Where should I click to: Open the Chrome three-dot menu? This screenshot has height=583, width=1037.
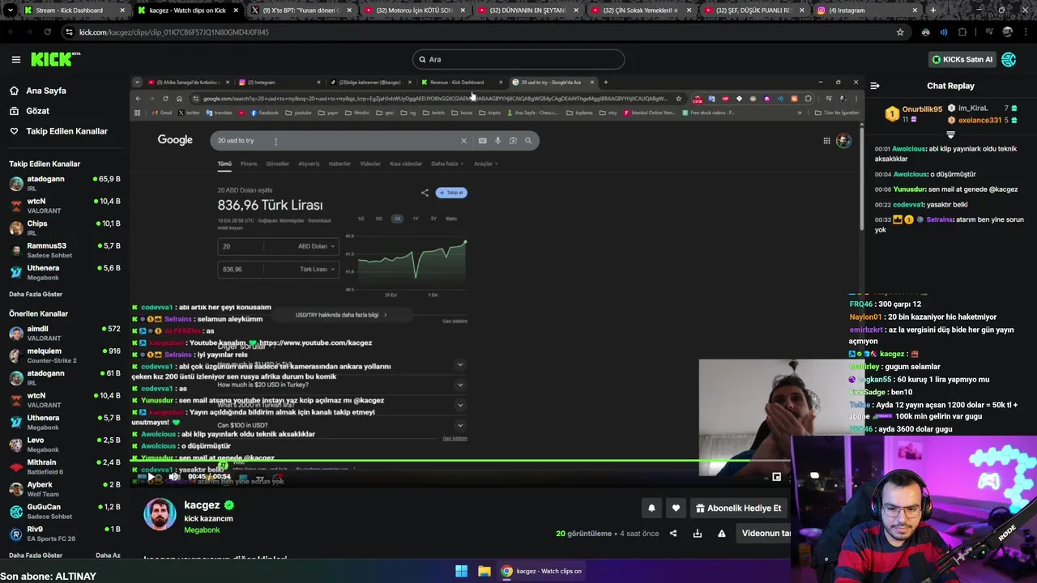(1026, 32)
